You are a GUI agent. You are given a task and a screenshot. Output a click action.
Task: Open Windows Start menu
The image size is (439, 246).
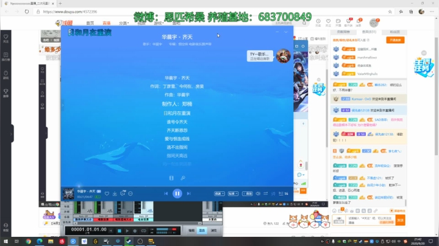(5, 241)
